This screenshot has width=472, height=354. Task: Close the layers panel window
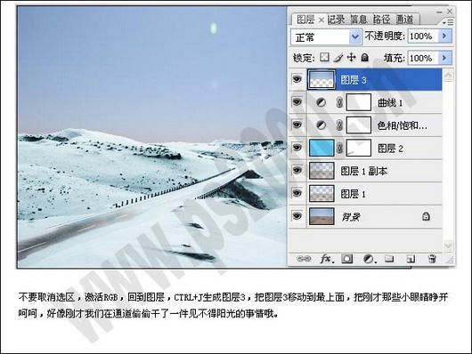pos(450,12)
